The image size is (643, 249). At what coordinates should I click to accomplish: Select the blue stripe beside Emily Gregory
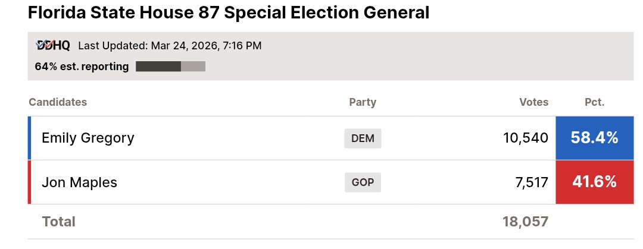pos(29,138)
